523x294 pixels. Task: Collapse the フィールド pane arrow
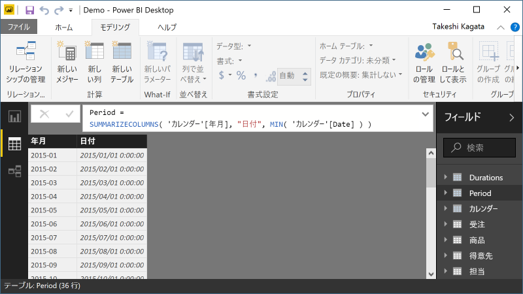(x=512, y=118)
